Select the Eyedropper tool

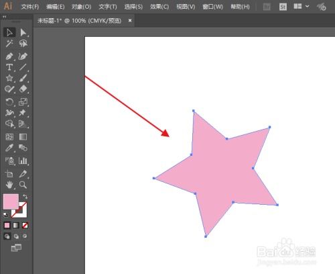tap(9, 148)
